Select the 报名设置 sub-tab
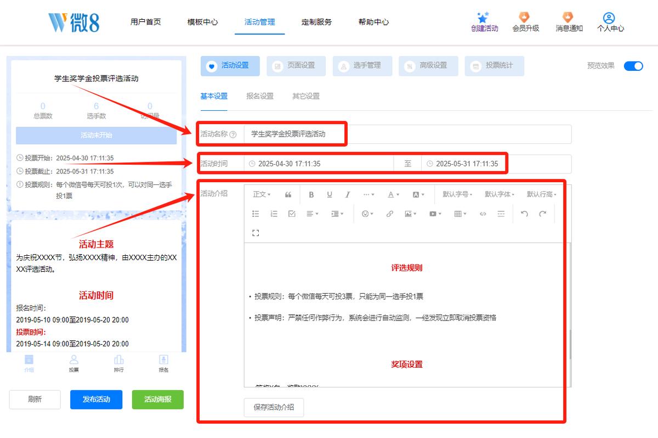658x438 pixels. [x=260, y=96]
